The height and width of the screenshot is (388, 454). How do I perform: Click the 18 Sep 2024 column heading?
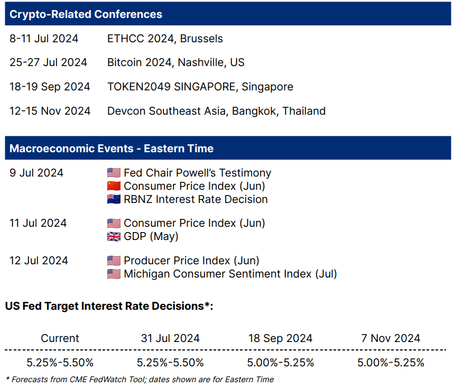click(x=280, y=338)
